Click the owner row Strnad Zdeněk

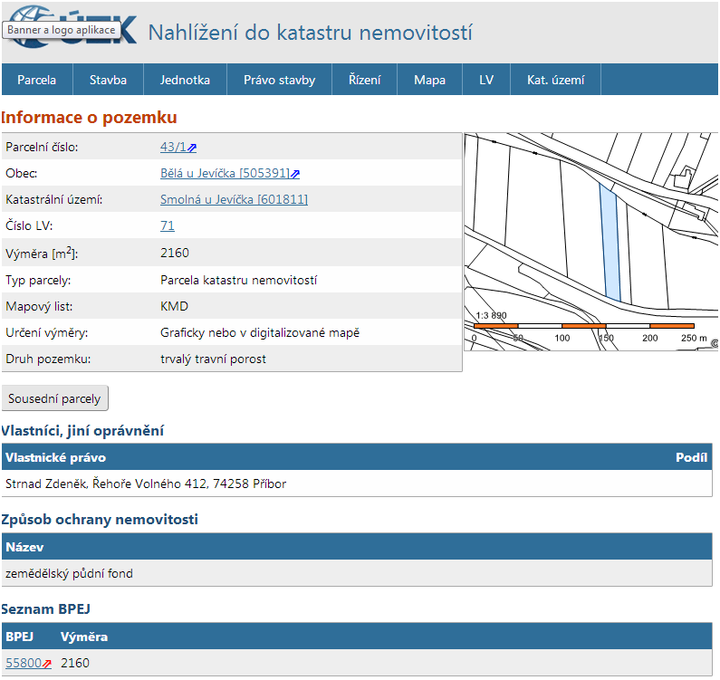coord(357,484)
